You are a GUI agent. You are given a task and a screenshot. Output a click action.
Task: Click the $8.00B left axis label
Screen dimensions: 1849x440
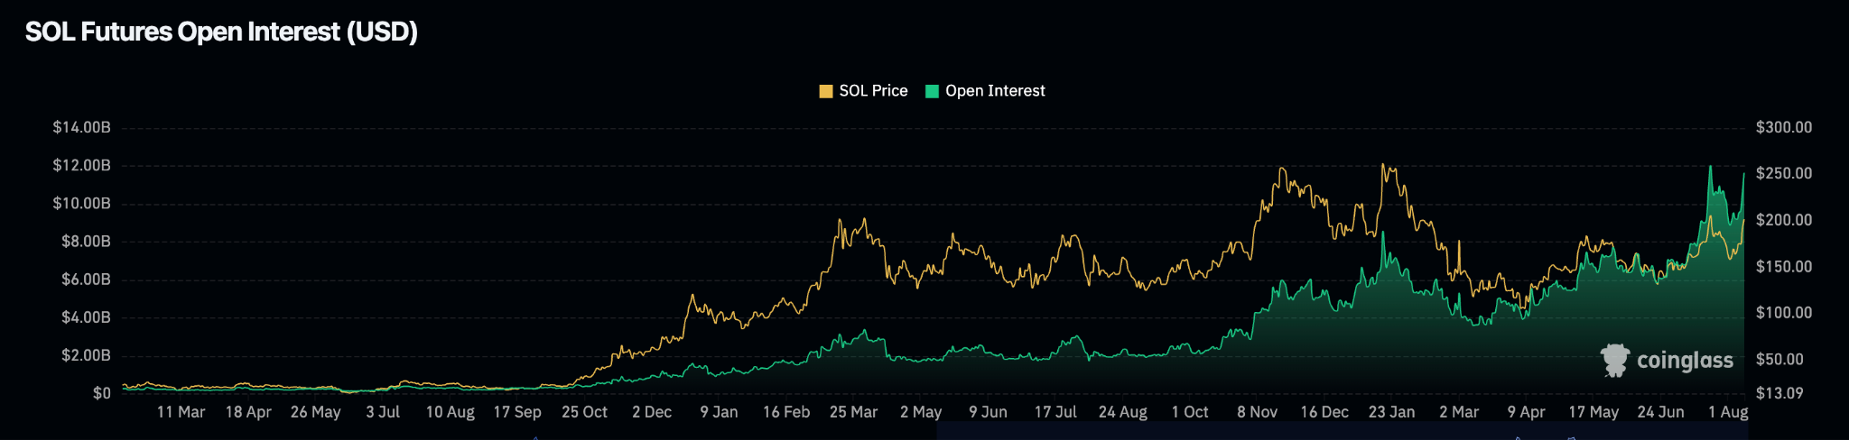86,241
